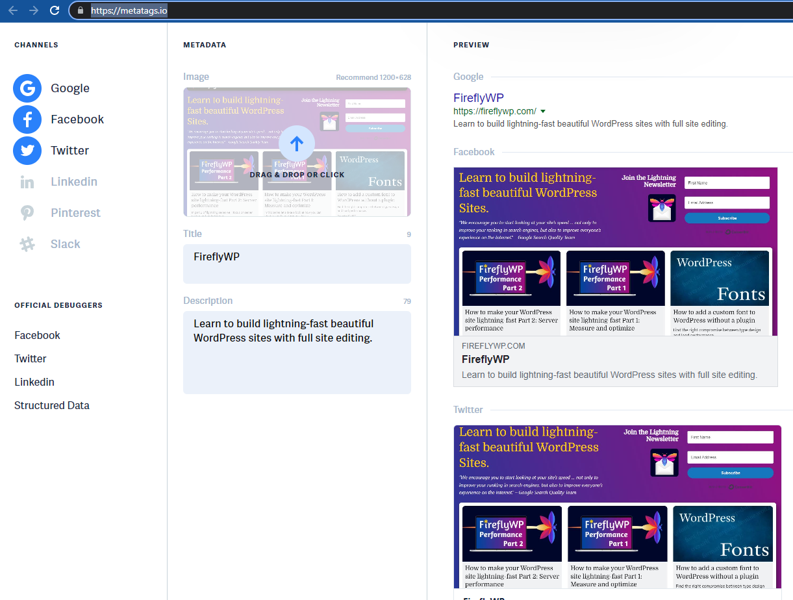Click the Subscribe button in the Facebook preview image
The height and width of the screenshot is (600, 793).
click(727, 218)
